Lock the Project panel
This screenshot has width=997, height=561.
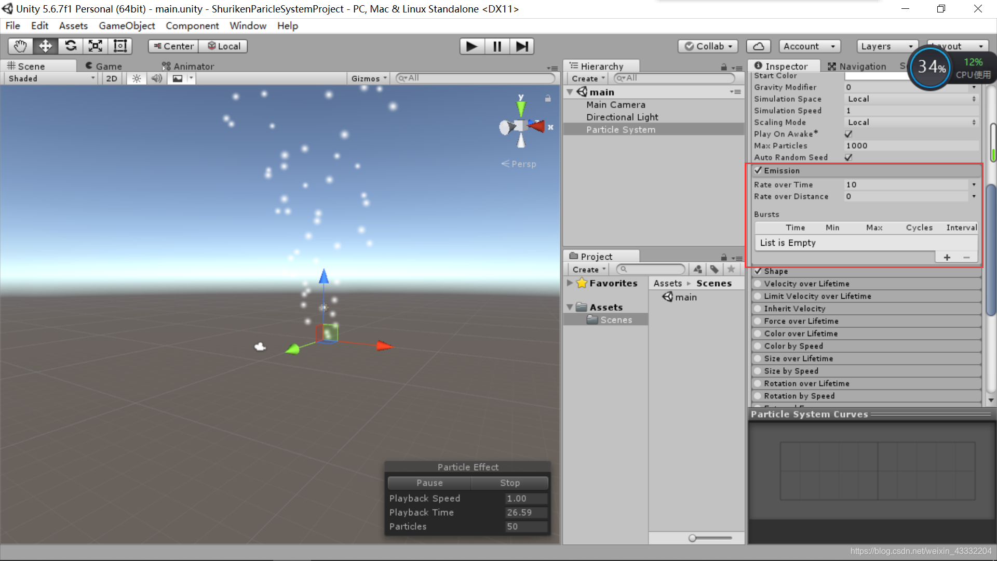(x=724, y=257)
